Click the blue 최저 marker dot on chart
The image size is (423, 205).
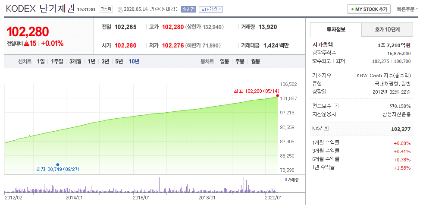57,164
